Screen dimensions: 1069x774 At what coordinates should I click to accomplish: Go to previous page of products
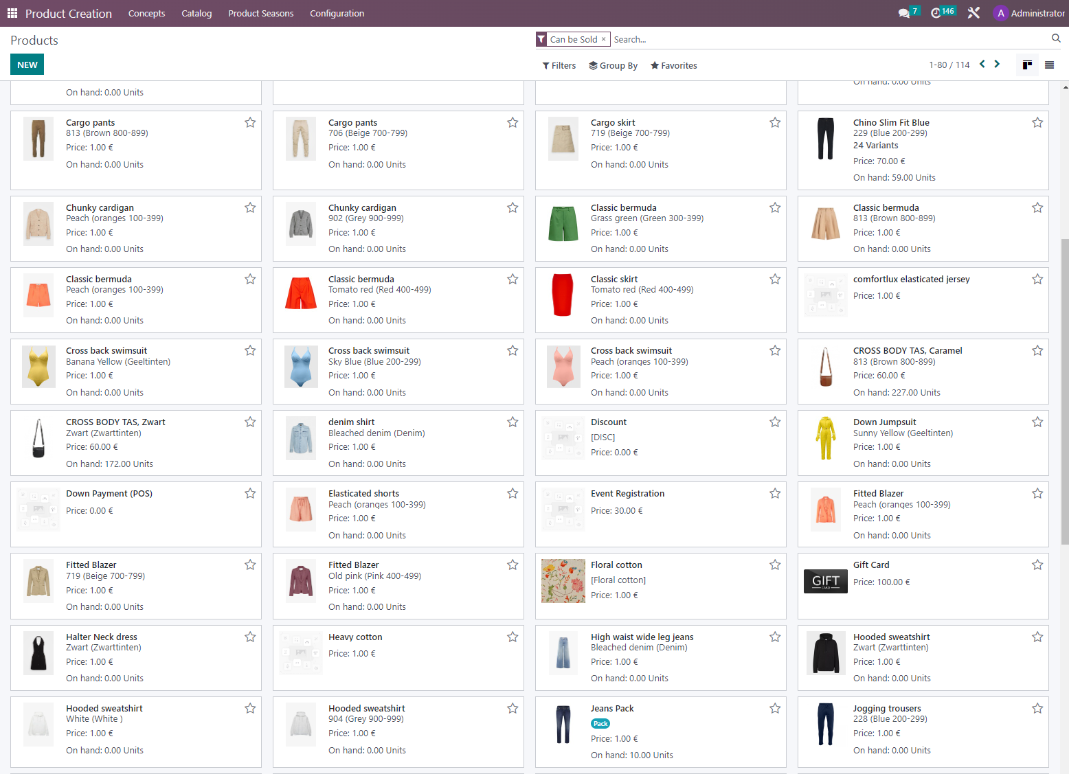click(x=982, y=64)
